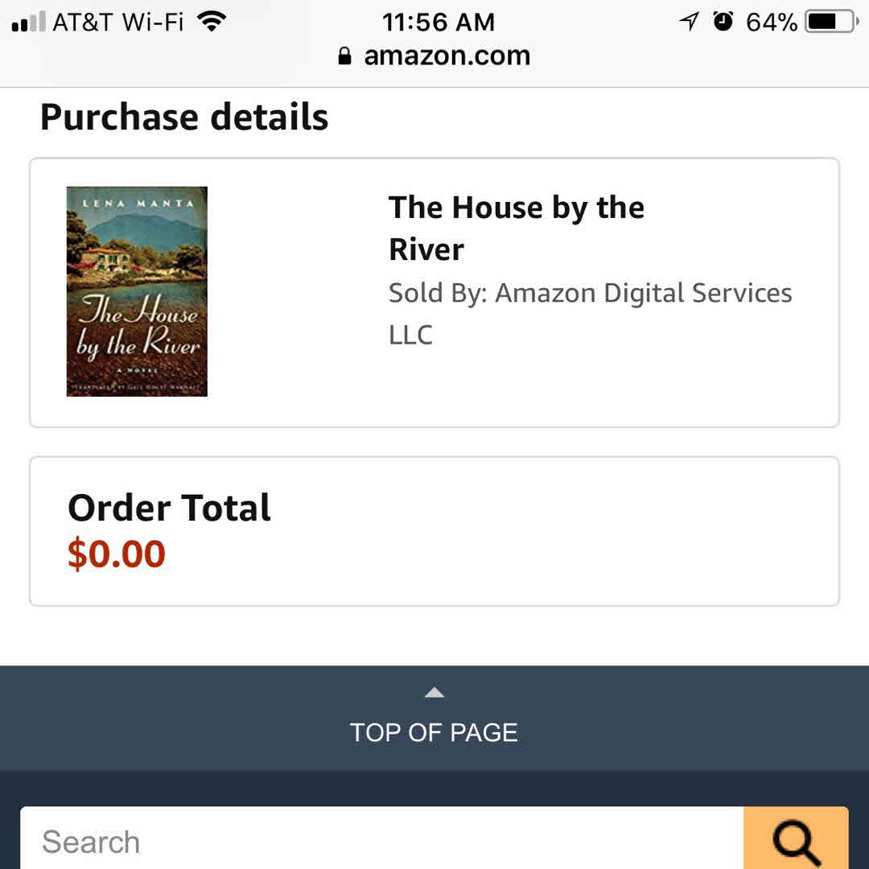Screen dimensions: 869x869
Task: Tap the Wi-Fi signal icon
Action: [212, 22]
